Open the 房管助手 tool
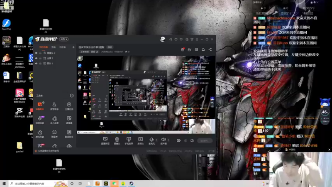This screenshot has width=332, height=187. point(54,106)
